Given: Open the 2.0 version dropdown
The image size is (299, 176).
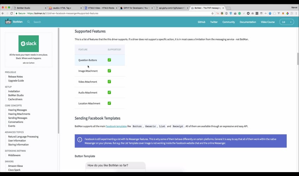Looking at the screenshot, I should tap(287, 22).
